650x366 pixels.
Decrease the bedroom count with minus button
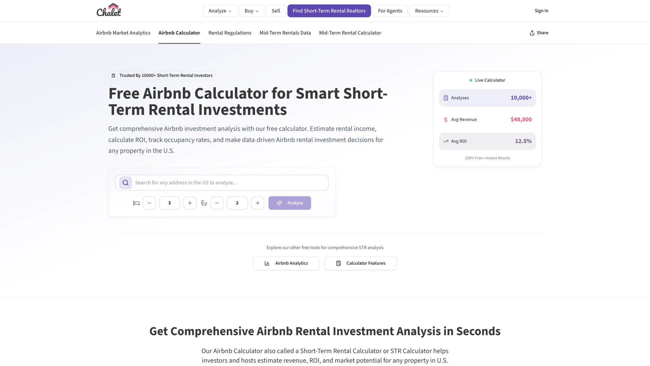[149, 203]
